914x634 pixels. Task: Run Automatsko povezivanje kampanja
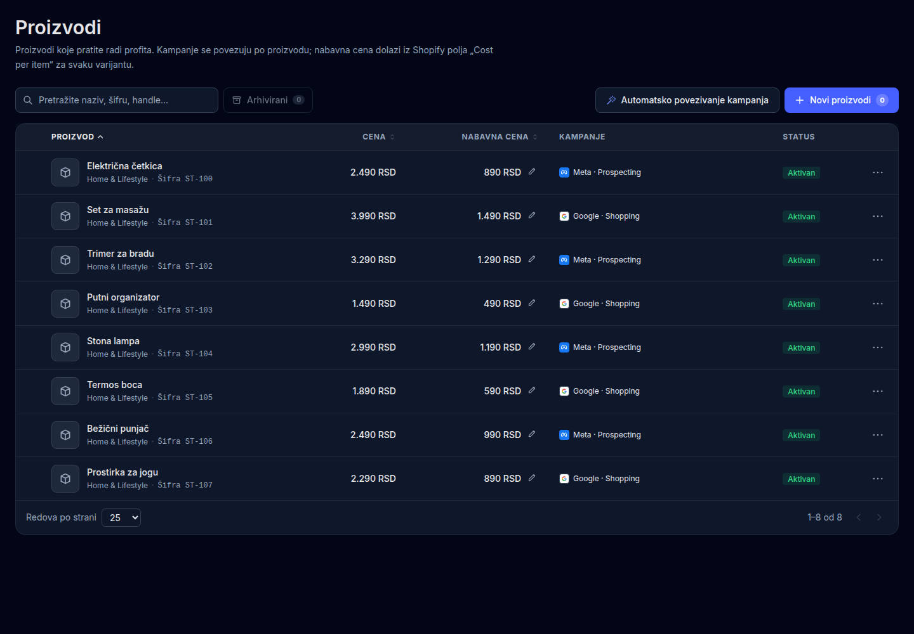tap(687, 100)
